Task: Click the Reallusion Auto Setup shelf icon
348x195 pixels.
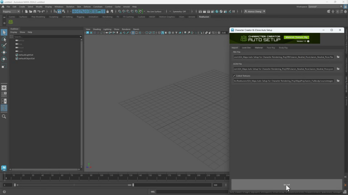Action: point(11,22)
